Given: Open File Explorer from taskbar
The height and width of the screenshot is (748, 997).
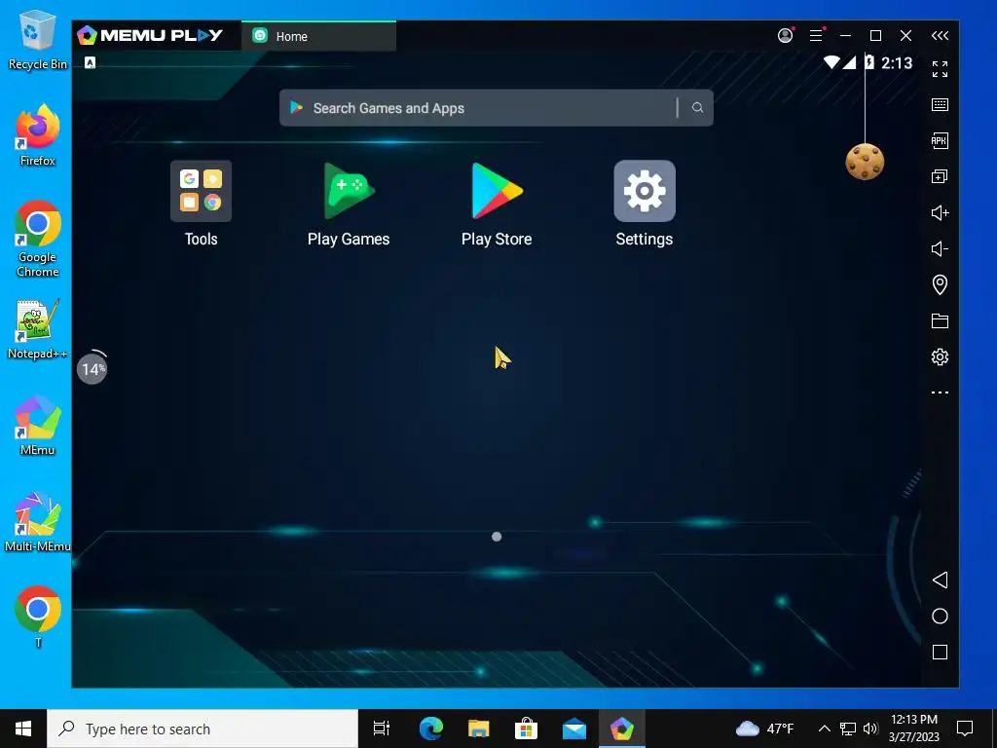Looking at the screenshot, I should pos(478,729).
